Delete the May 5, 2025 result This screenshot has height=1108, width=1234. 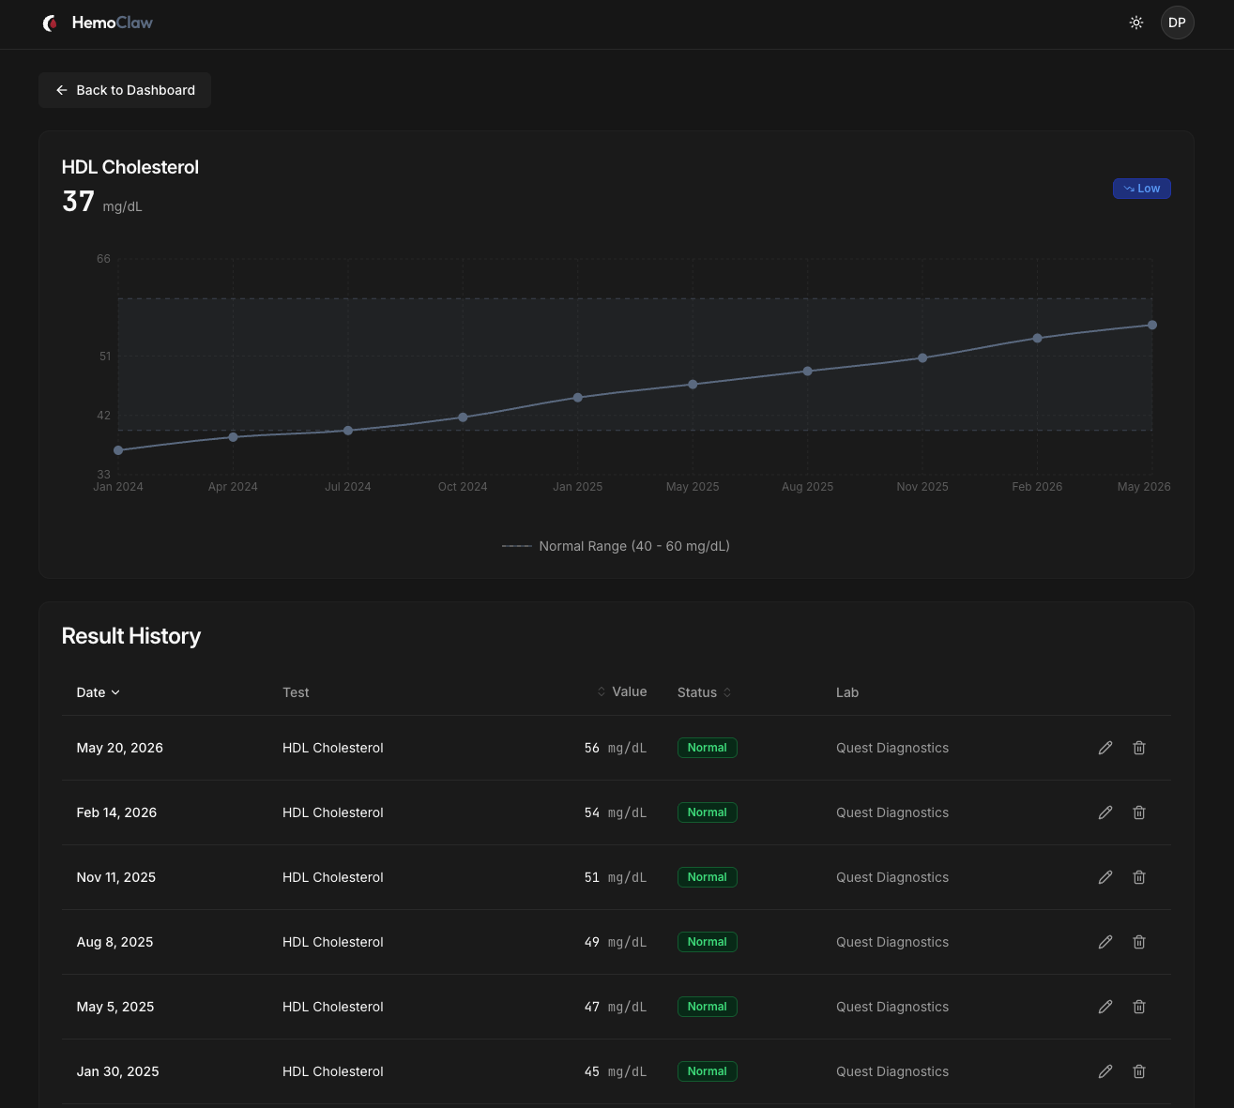point(1139,1007)
